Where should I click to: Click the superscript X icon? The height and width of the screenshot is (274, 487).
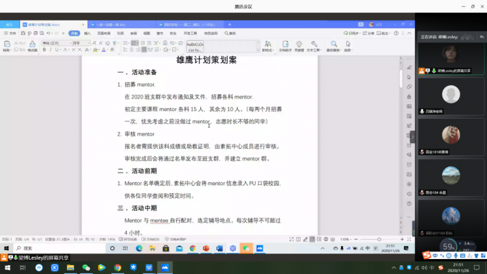click(73, 49)
